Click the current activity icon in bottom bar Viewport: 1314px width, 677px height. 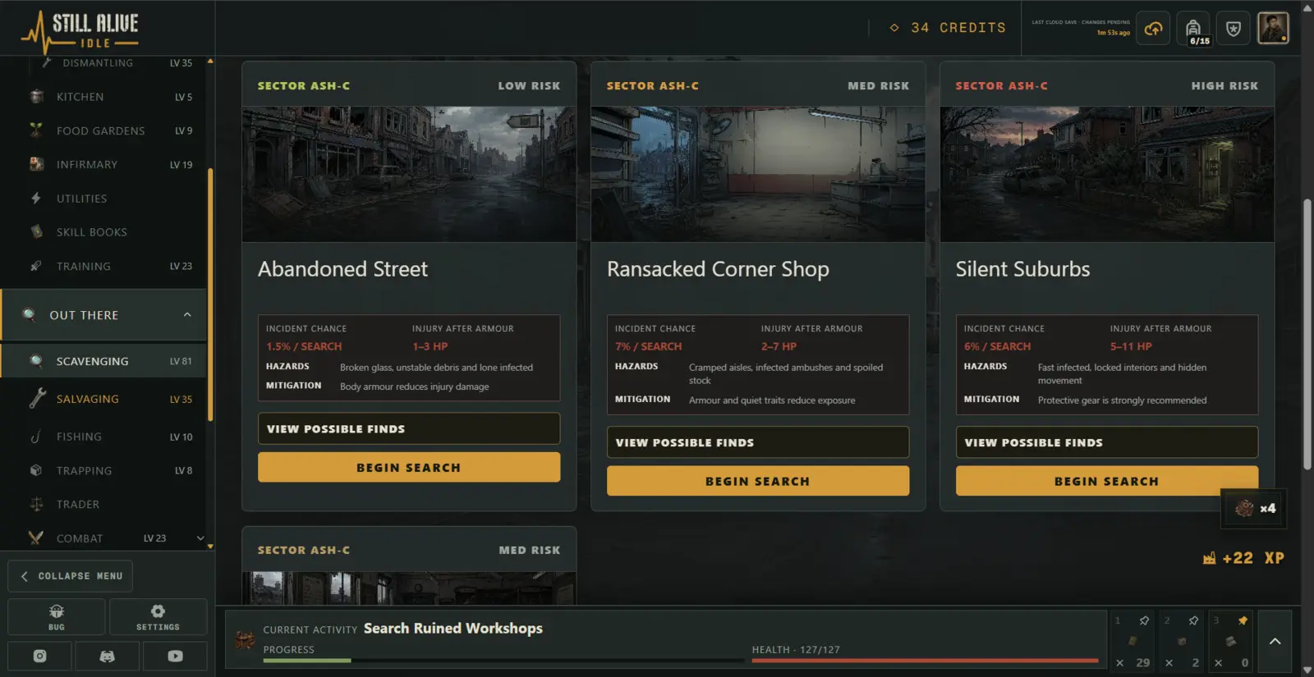(x=245, y=640)
